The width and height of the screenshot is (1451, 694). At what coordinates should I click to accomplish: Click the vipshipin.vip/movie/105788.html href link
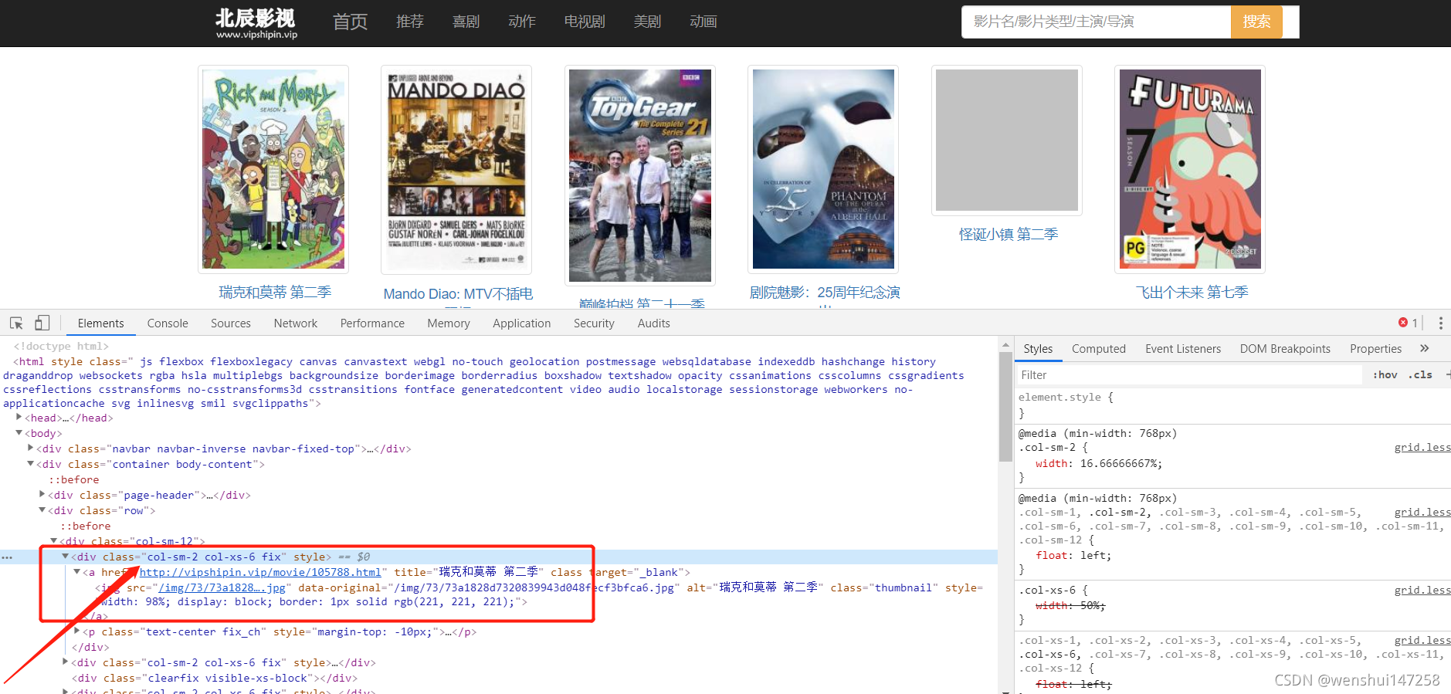click(260, 572)
